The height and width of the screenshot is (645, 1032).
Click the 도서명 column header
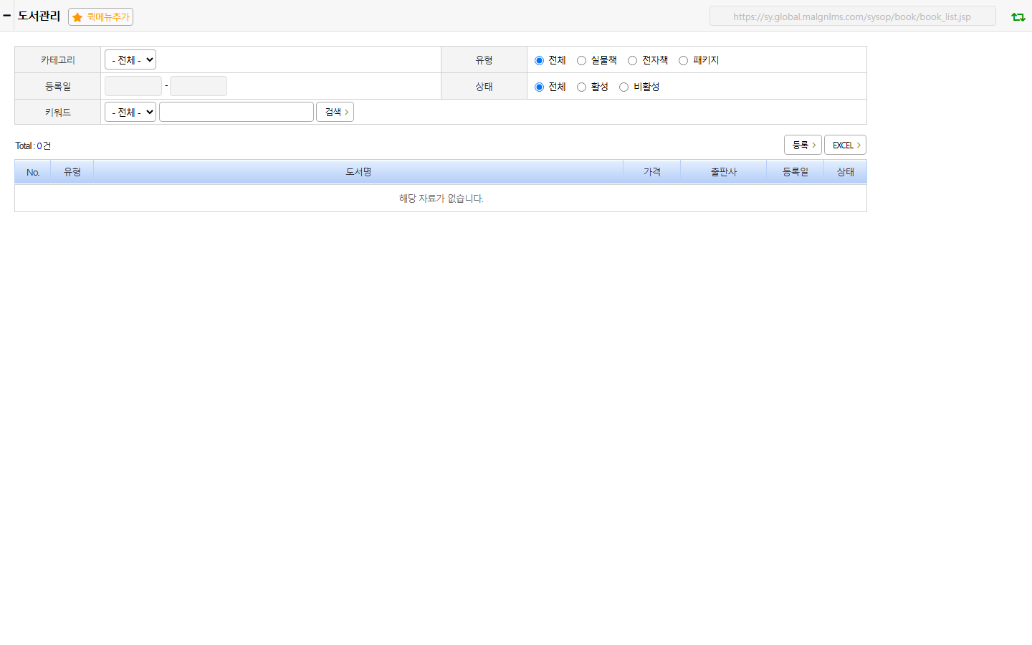pos(358,172)
